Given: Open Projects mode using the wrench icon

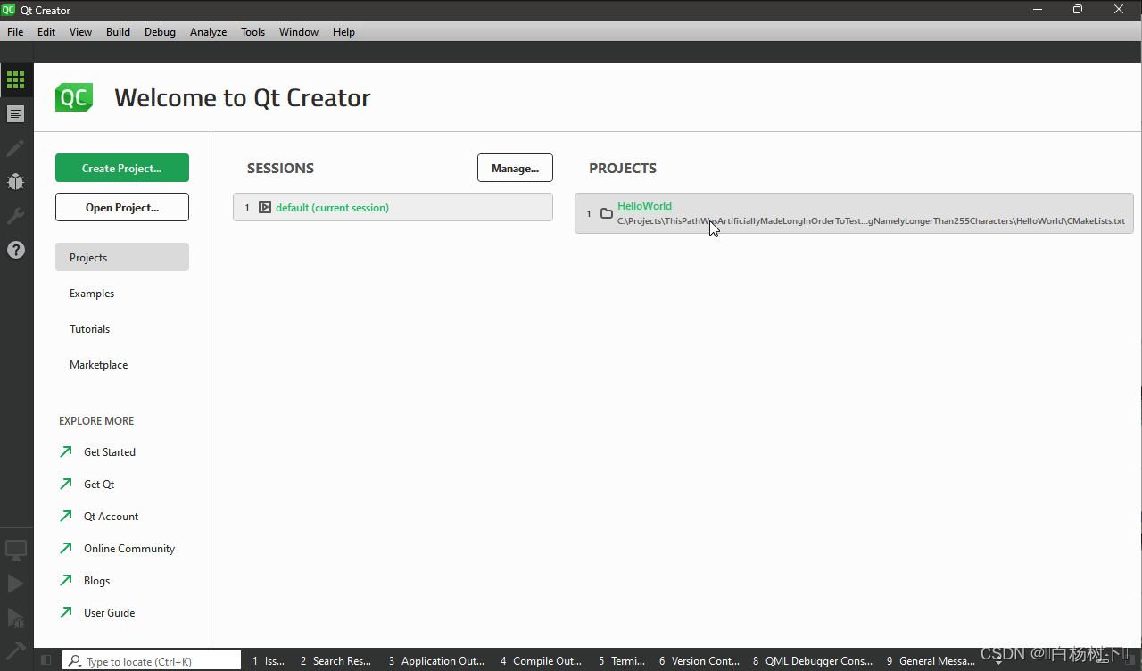Looking at the screenshot, I should (x=16, y=216).
